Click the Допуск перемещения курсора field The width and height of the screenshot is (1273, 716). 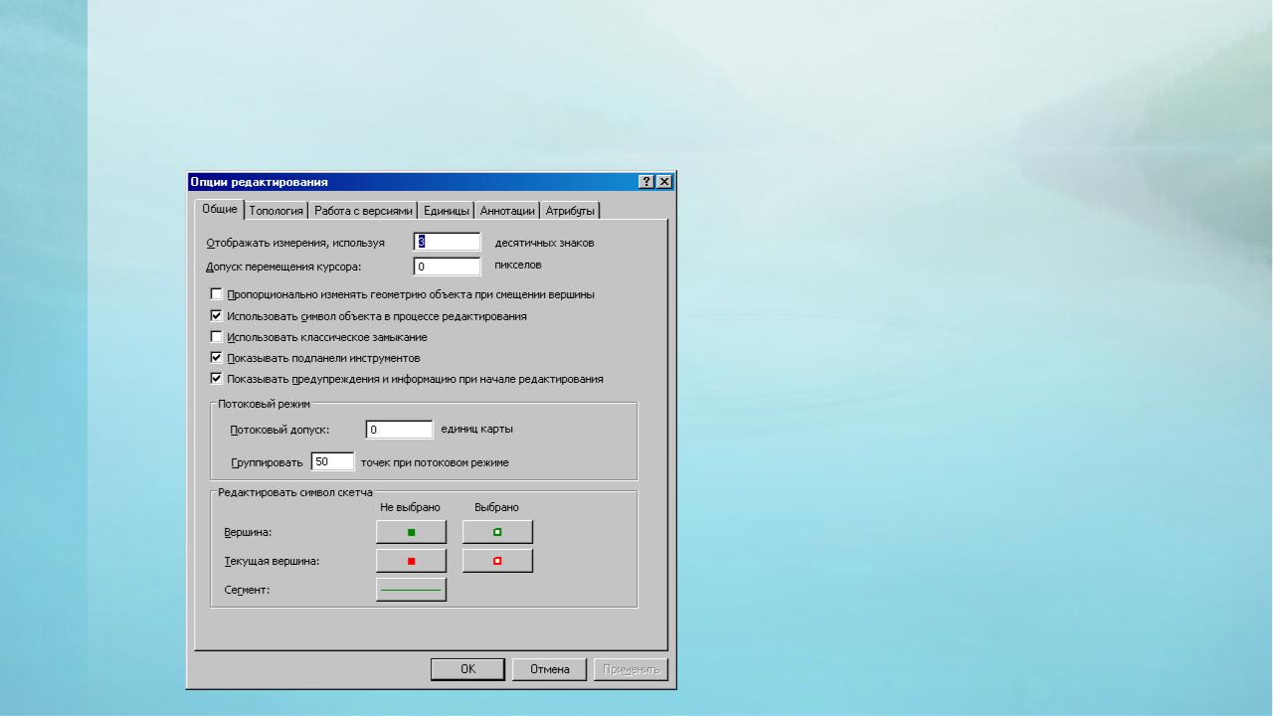[448, 267]
